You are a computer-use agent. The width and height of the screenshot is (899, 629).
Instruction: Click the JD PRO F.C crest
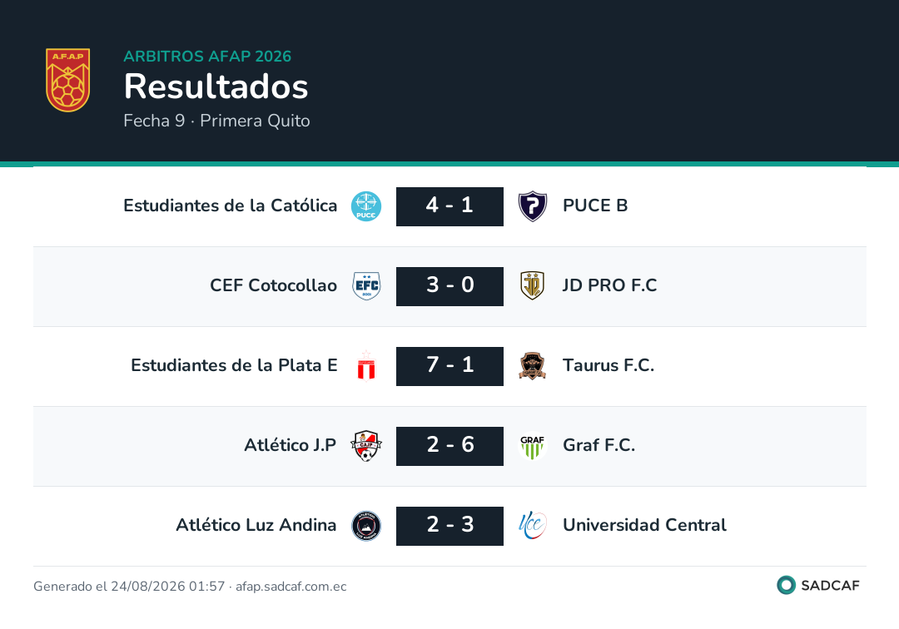(532, 286)
